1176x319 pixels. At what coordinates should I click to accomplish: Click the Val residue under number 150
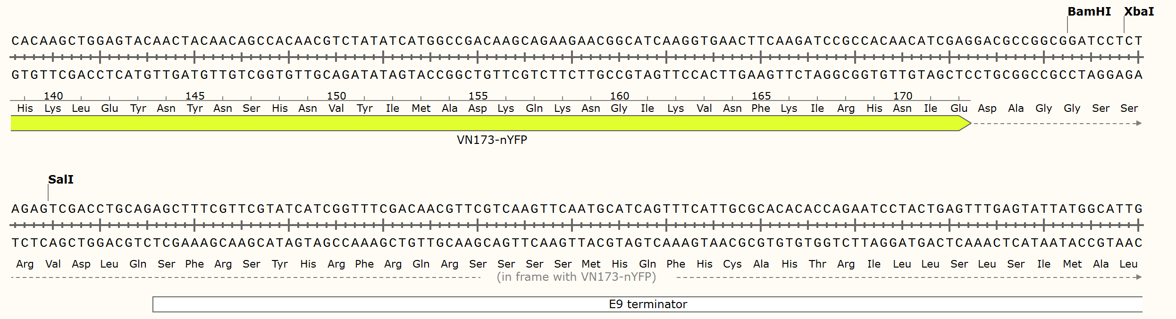pos(336,109)
